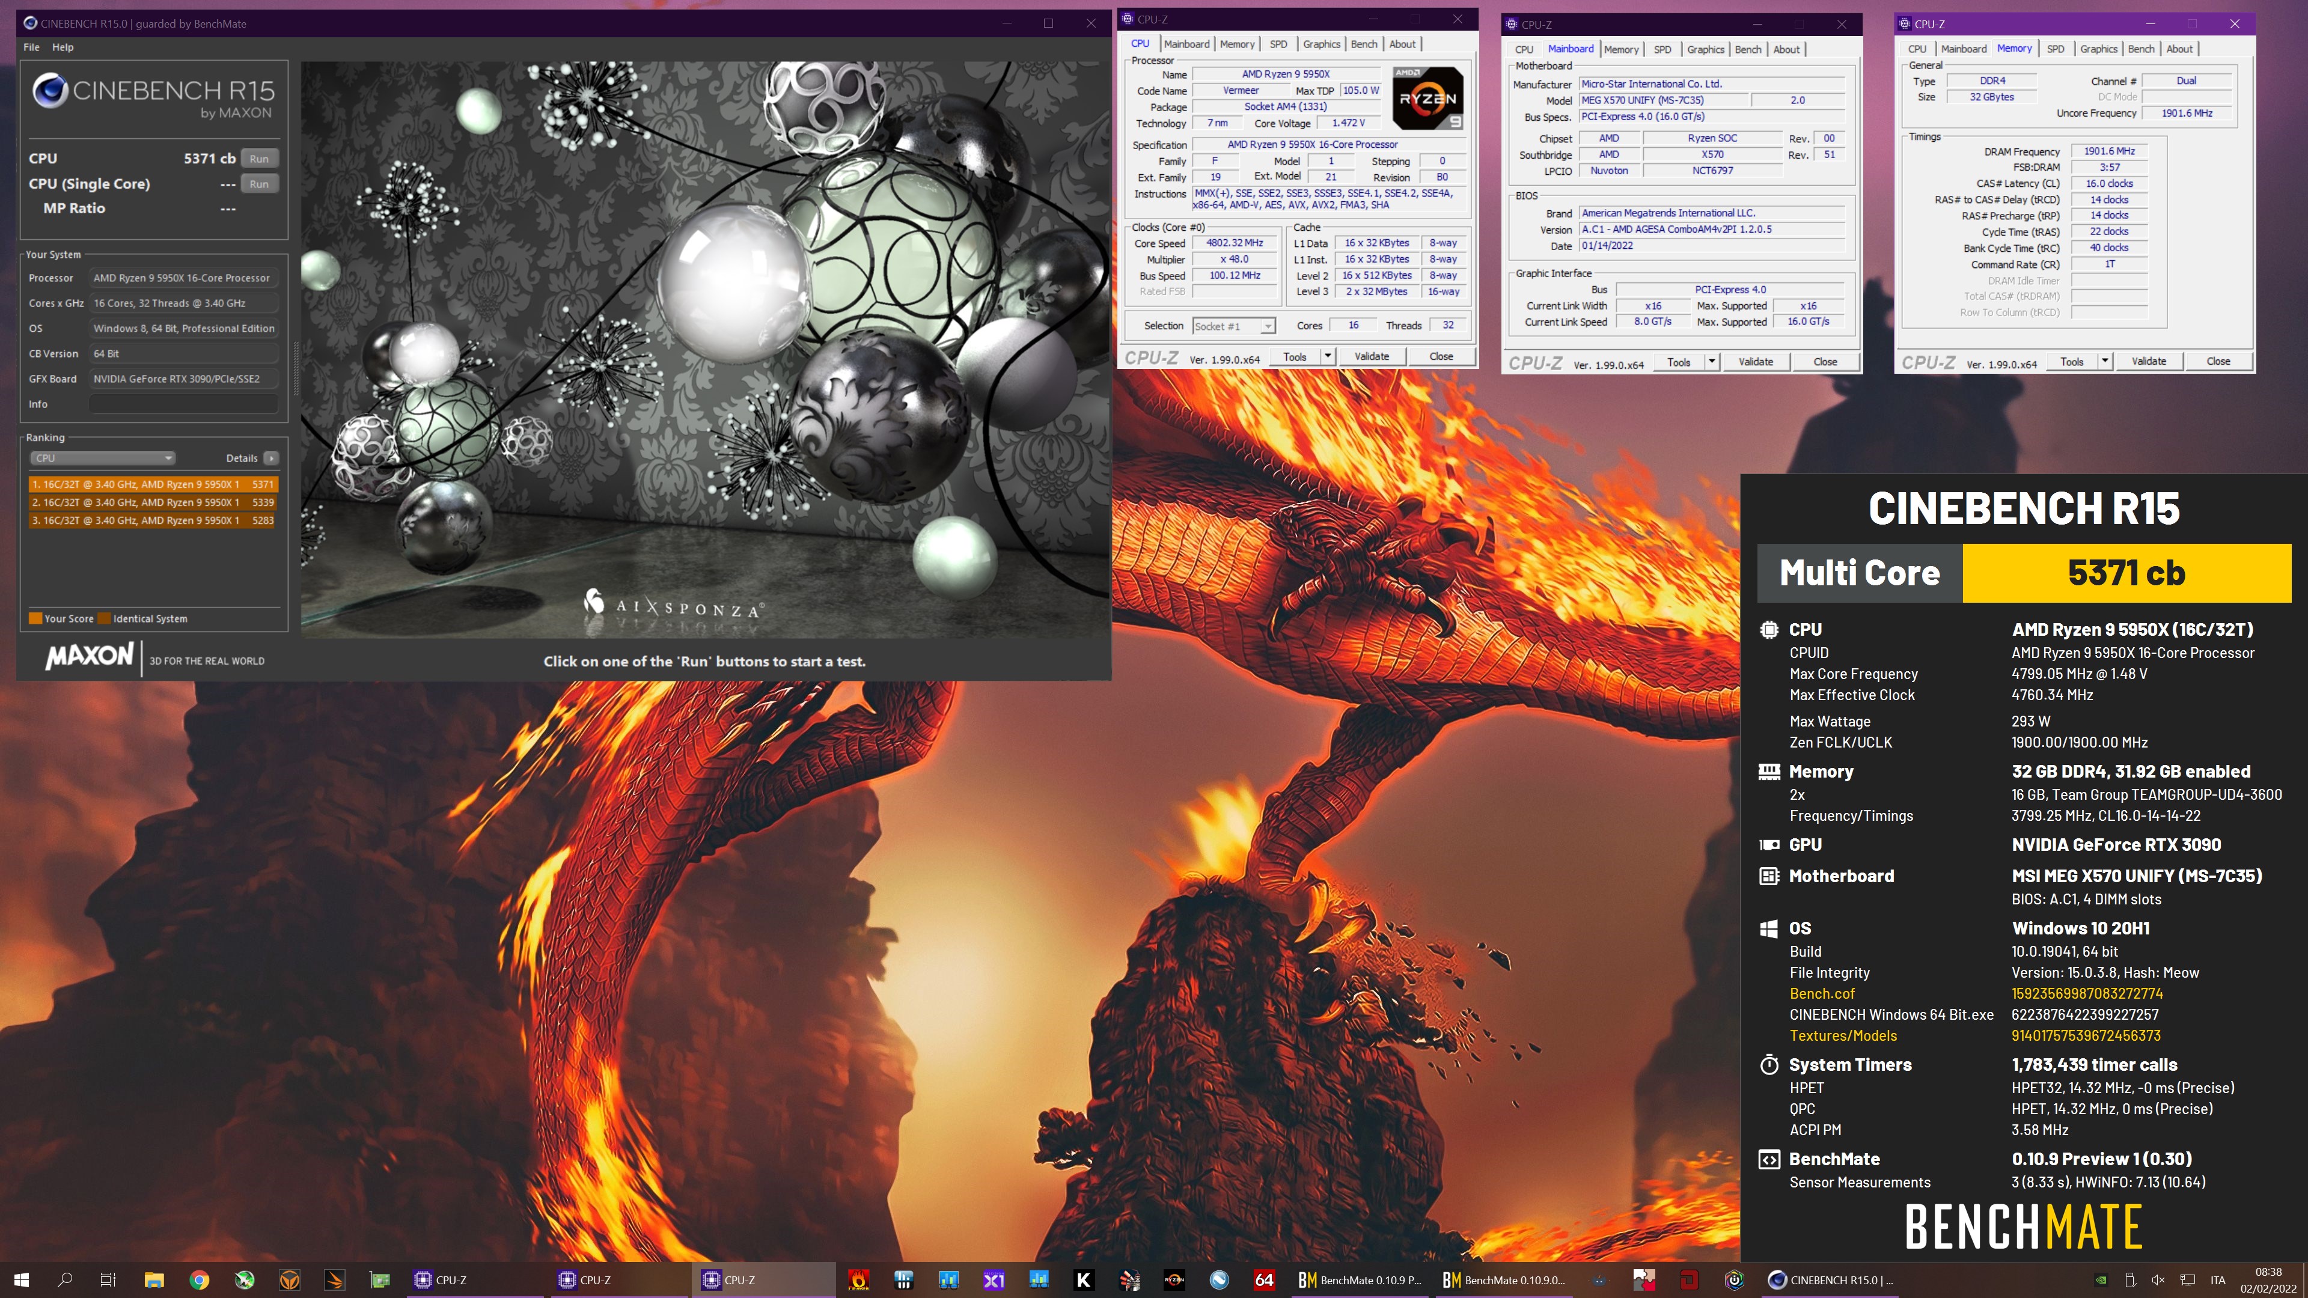Click the USB eject tray icon
The height and width of the screenshot is (1298, 2308).
2129,1279
